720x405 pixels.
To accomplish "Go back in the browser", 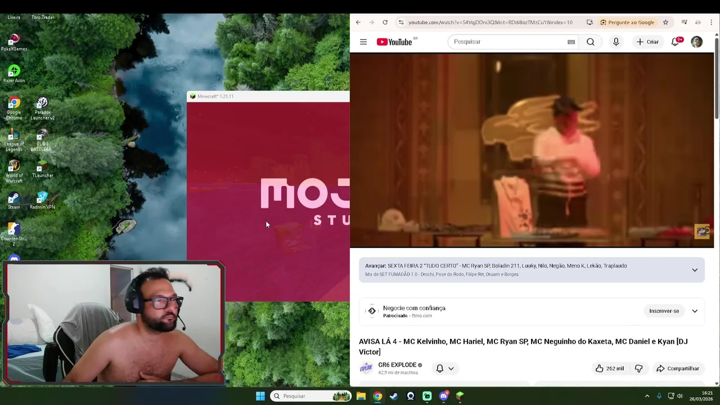I will click(x=358, y=22).
